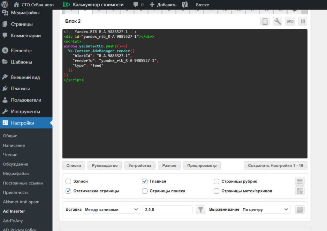Click the Предпросмотр button

pos(202,166)
